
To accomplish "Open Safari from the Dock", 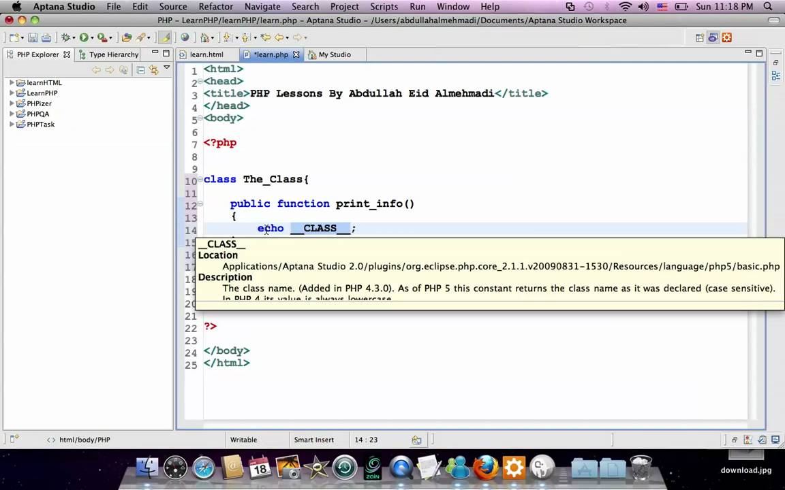I will (204, 468).
